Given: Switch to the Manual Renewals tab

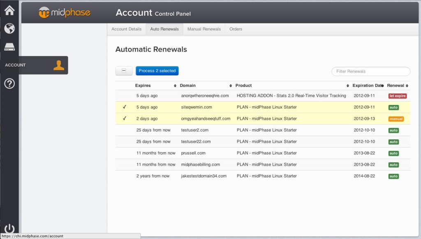Looking at the screenshot, I should coord(204,29).
